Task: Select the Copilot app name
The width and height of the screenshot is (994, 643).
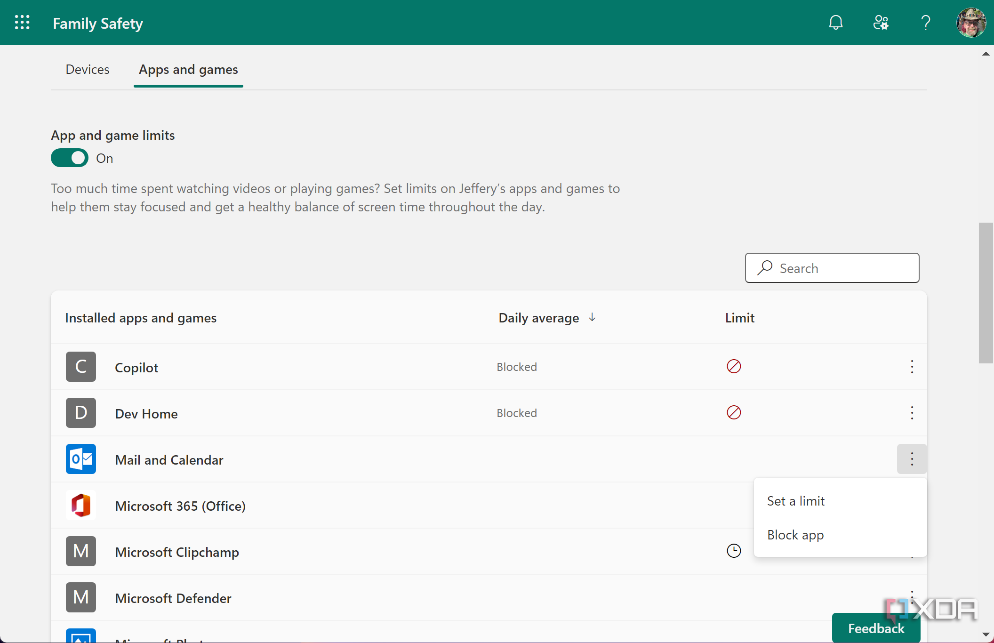Action: (x=136, y=368)
